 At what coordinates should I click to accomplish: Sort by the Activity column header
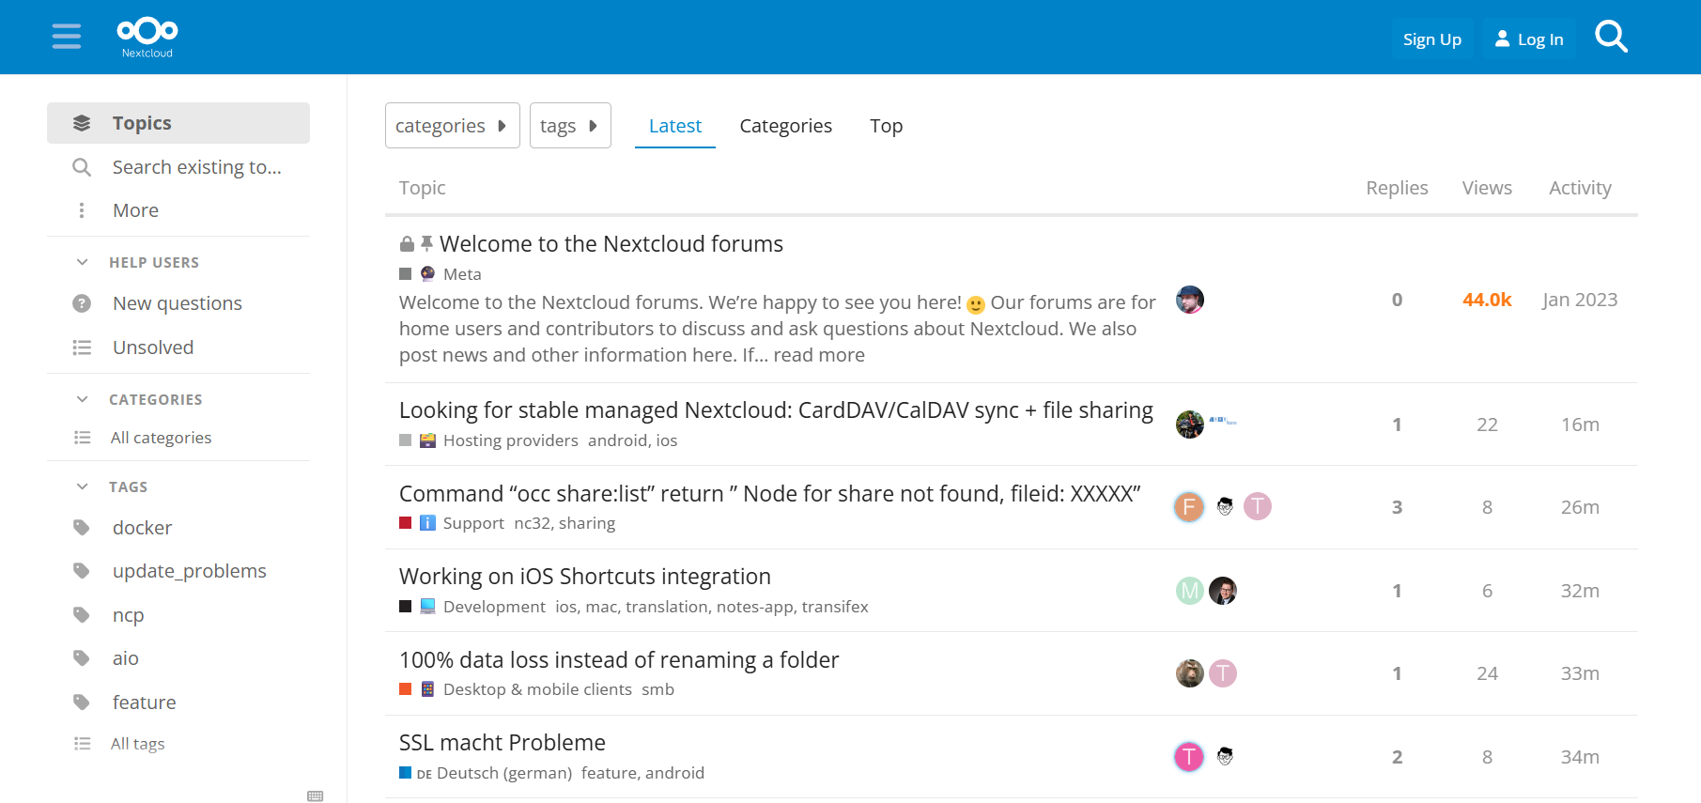[x=1580, y=188]
